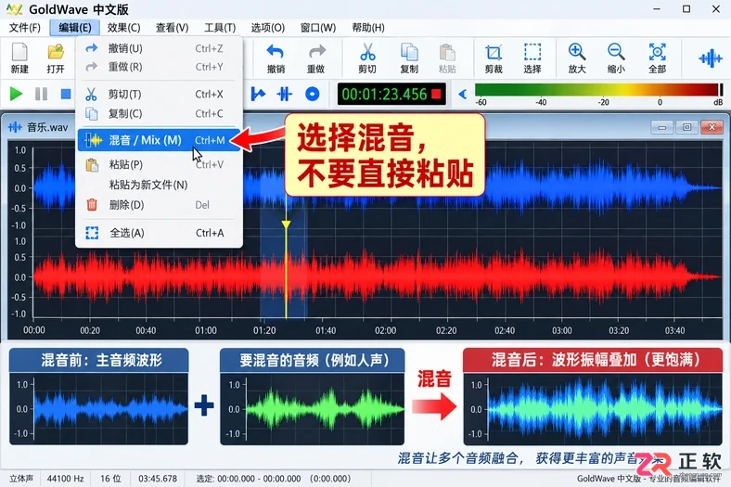
Task: Click the 03:45.678 duration status entry
Action: coord(158,479)
